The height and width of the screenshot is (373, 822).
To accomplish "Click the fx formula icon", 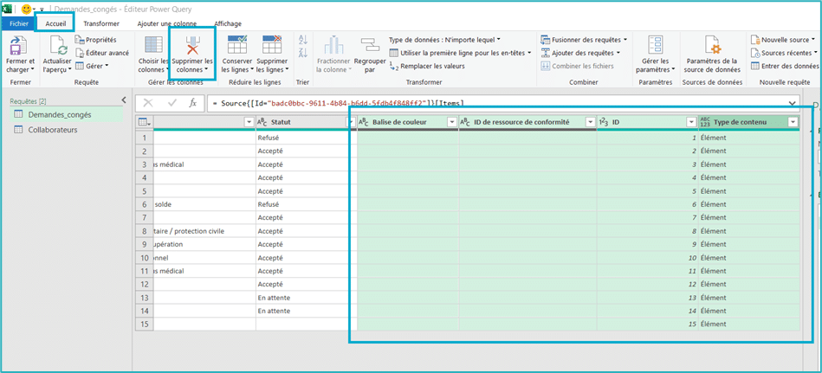I will click(193, 103).
